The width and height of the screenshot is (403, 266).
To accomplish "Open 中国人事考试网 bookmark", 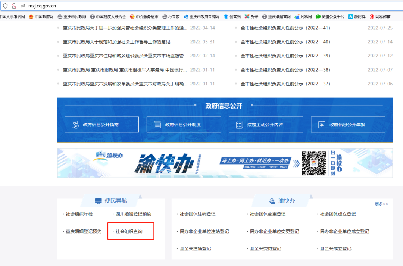I will click(12, 17).
